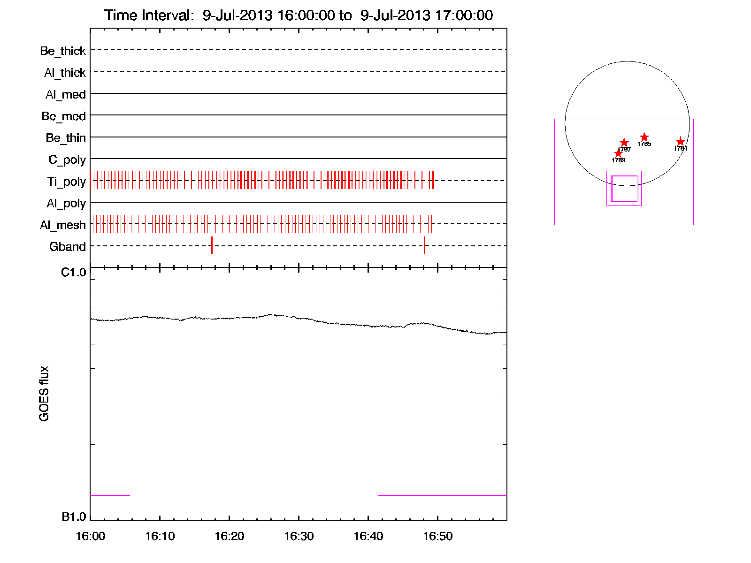This screenshot has width=751, height=563.
Task: Select the Al_thick filter label
Action: [65, 73]
